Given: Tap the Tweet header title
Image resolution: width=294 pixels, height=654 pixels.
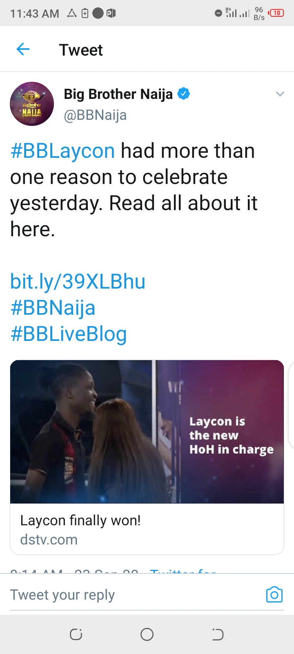Looking at the screenshot, I should pyautogui.click(x=81, y=50).
